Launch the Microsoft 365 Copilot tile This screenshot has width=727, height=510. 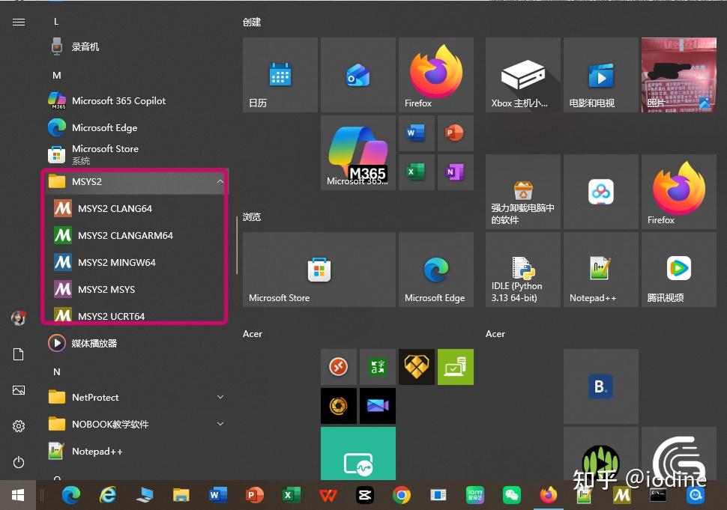coord(358,152)
